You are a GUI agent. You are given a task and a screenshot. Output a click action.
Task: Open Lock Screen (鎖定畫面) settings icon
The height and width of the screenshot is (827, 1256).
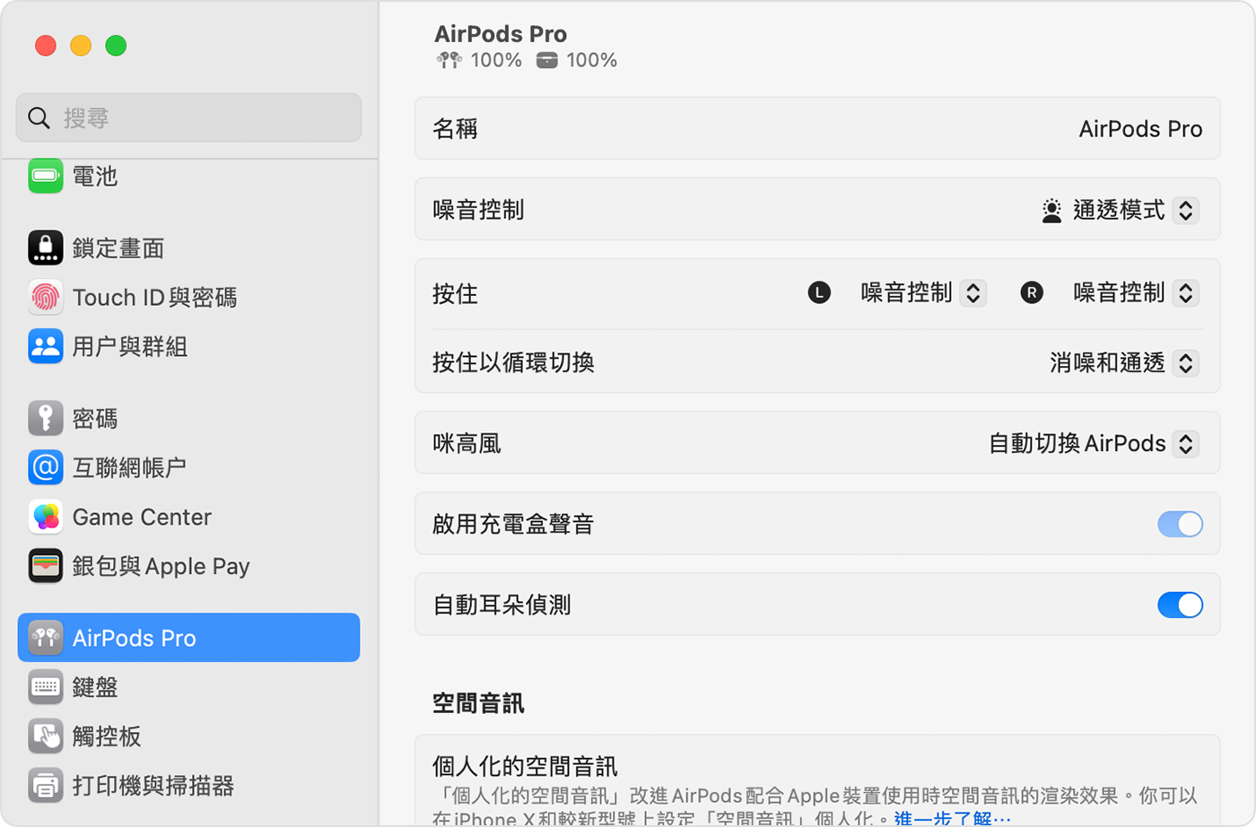(x=46, y=248)
